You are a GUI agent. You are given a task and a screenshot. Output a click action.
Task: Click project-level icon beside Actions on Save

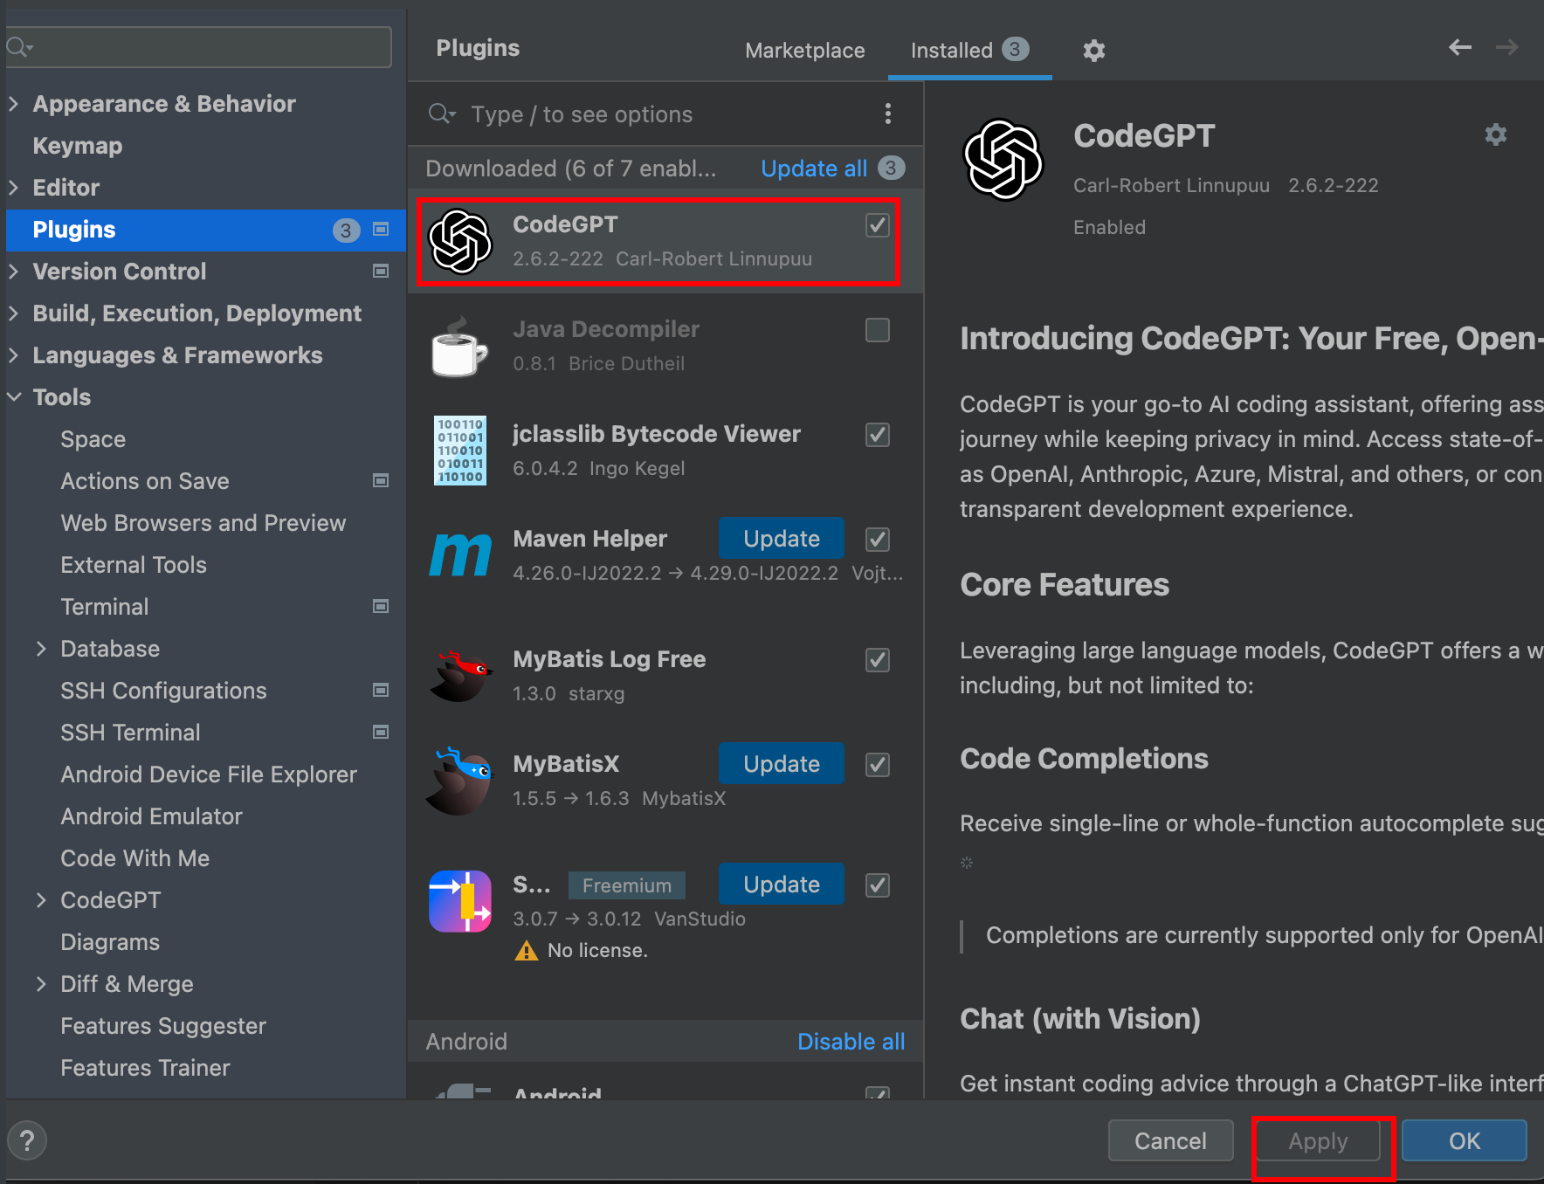coord(381,480)
